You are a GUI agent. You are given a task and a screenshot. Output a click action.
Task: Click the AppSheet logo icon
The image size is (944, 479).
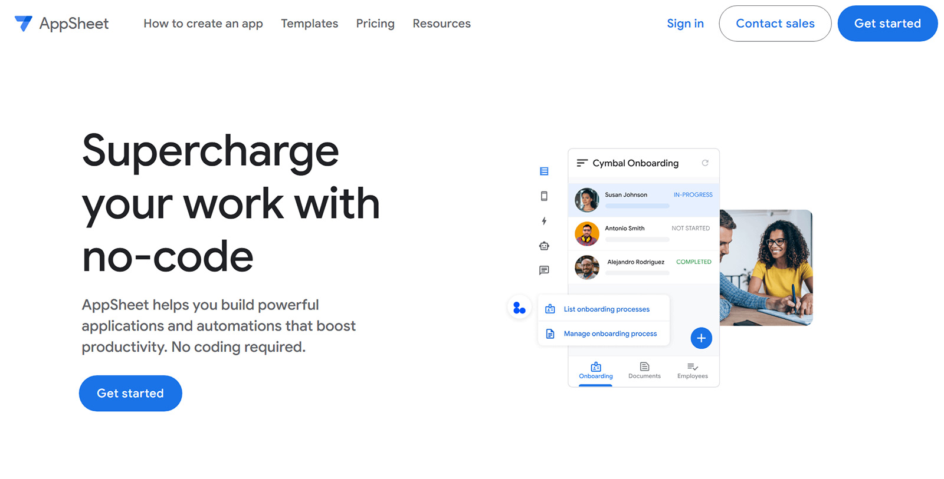(x=24, y=24)
